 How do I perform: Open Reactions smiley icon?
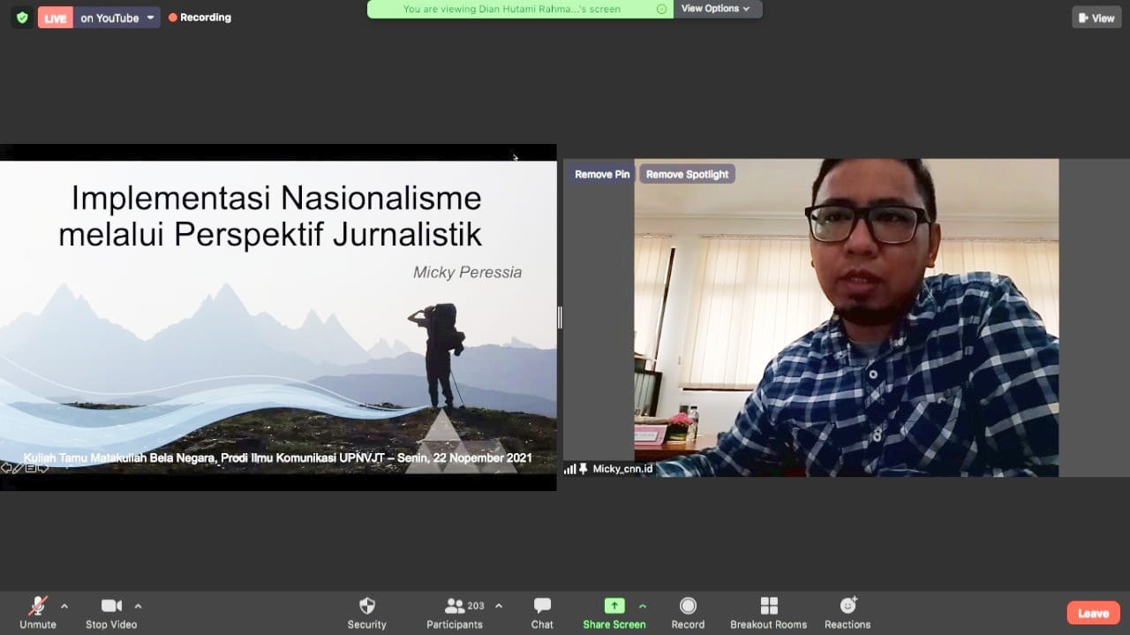tap(847, 606)
